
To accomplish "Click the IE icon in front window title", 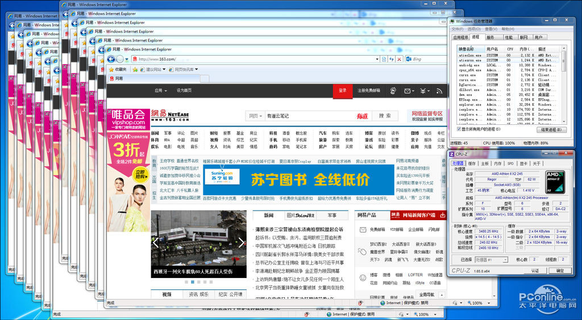I will point(109,49).
